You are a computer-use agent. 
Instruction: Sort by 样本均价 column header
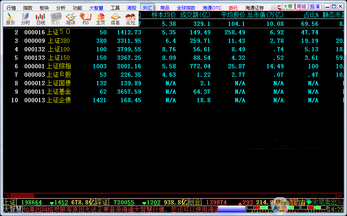point(164,15)
